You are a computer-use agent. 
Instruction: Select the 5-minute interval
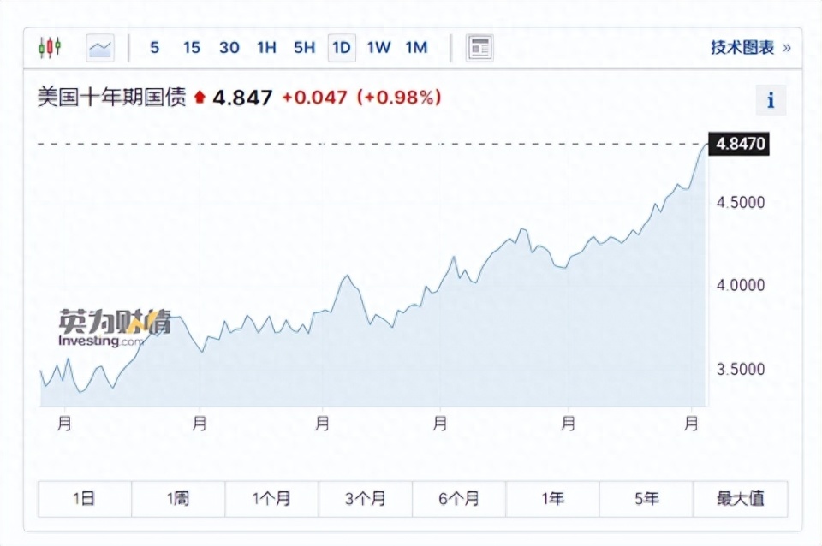tap(155, 48)
